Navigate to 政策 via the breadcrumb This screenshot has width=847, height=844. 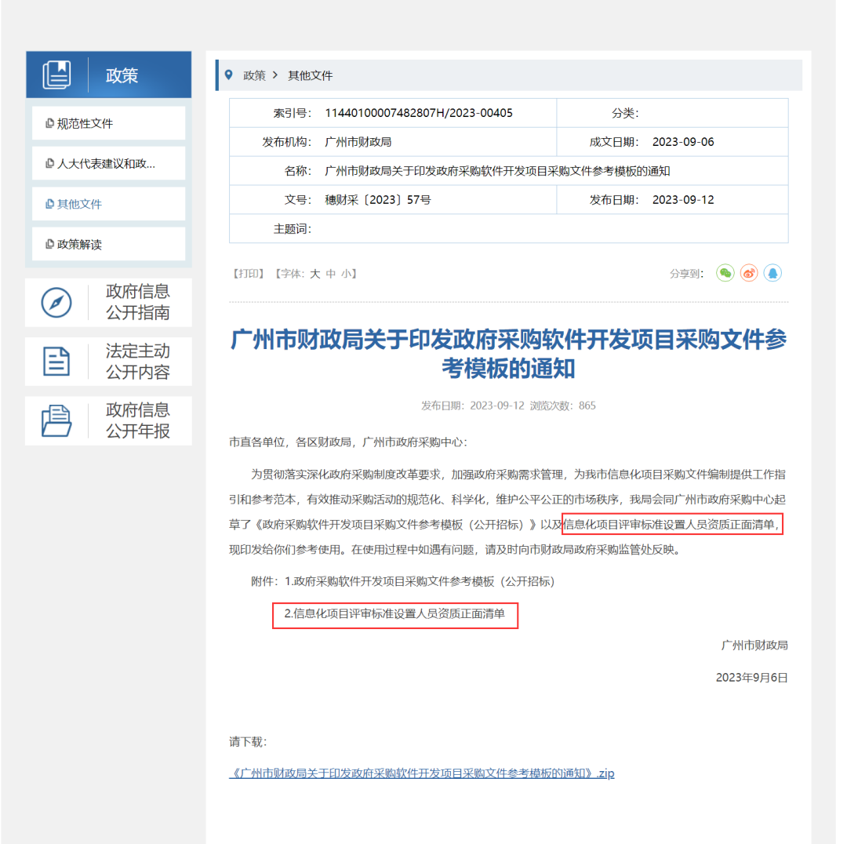click(x=253, y=75)
